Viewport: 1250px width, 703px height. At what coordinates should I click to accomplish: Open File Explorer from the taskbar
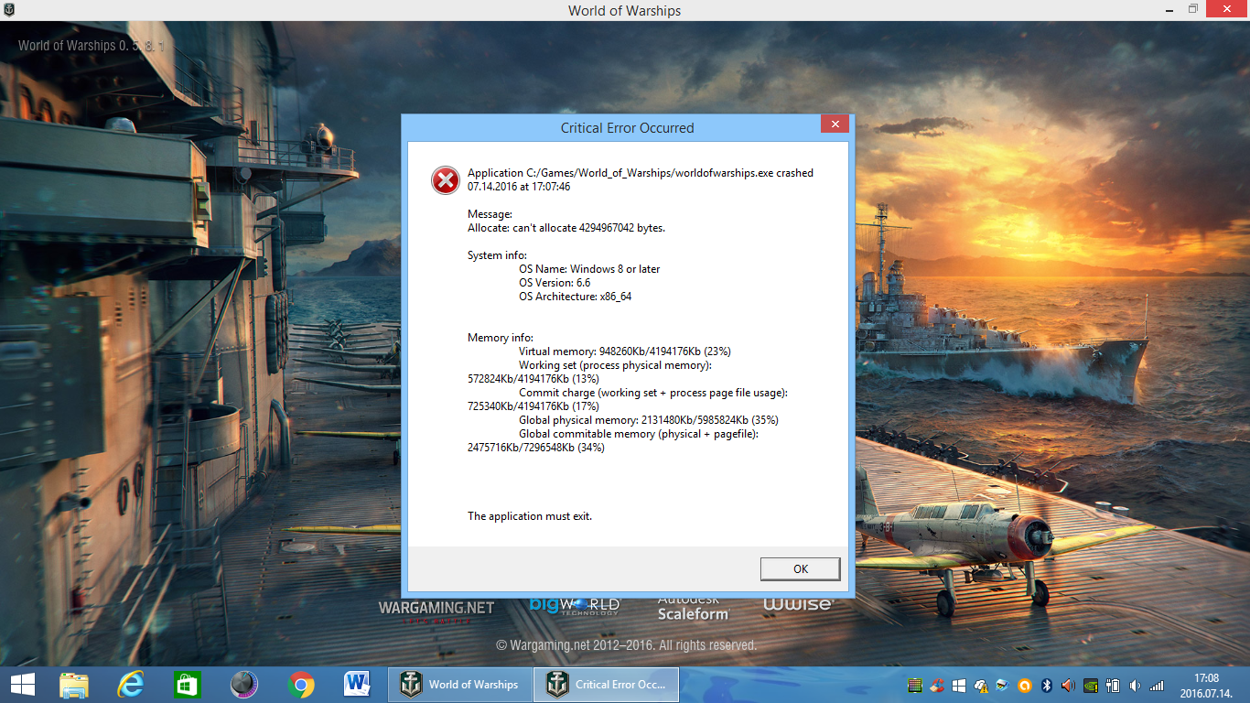[74, 685]
